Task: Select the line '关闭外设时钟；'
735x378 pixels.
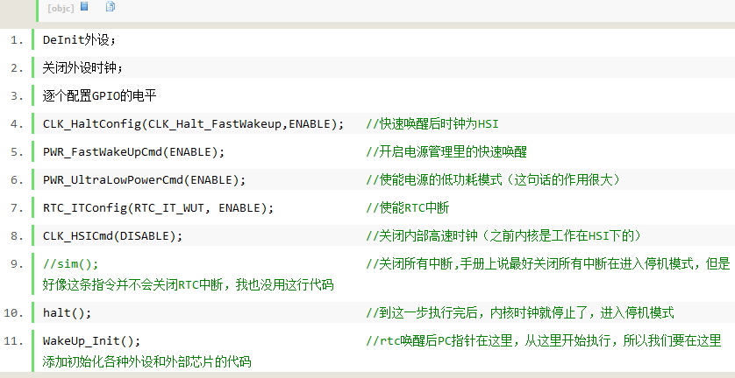Action: [83, 68]
